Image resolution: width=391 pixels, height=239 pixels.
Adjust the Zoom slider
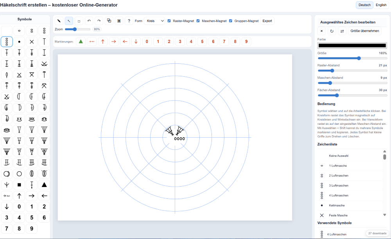click(x=77, y=29)
